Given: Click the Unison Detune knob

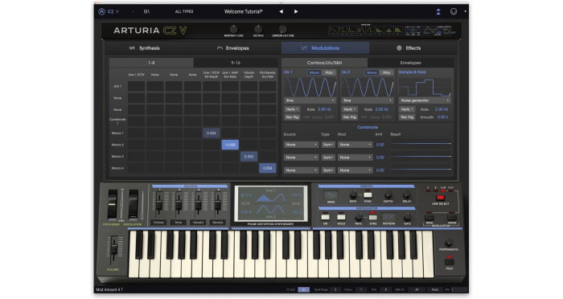Looking at the screenshot, I should pos(283,29).
